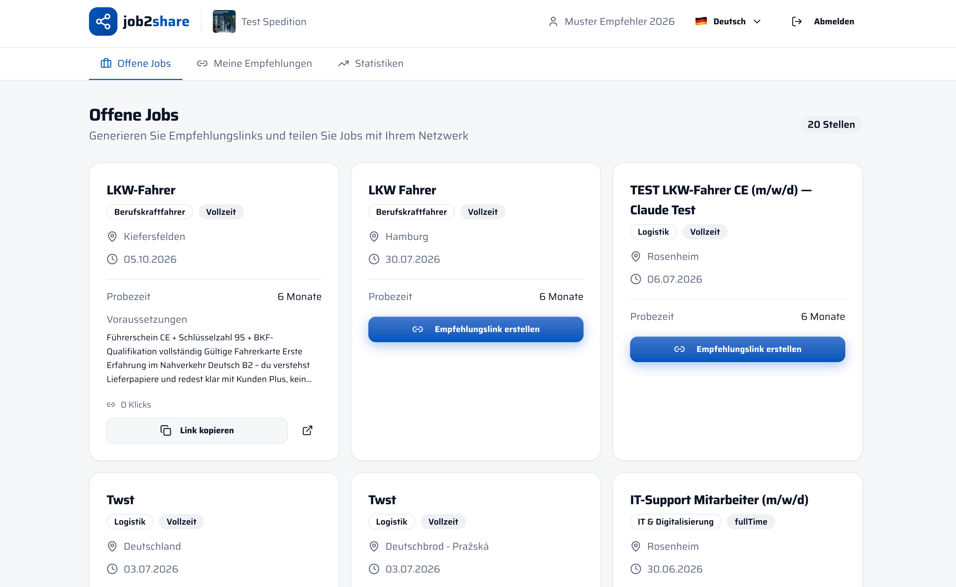Click the location pin next to Deutschbrod - Pražská
This screenshot has width=956, height=587.
click(374, 546)
